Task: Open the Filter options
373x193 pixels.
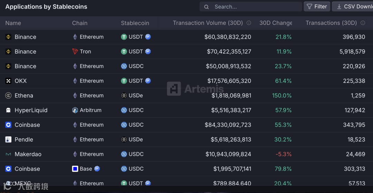Action: 317,7
